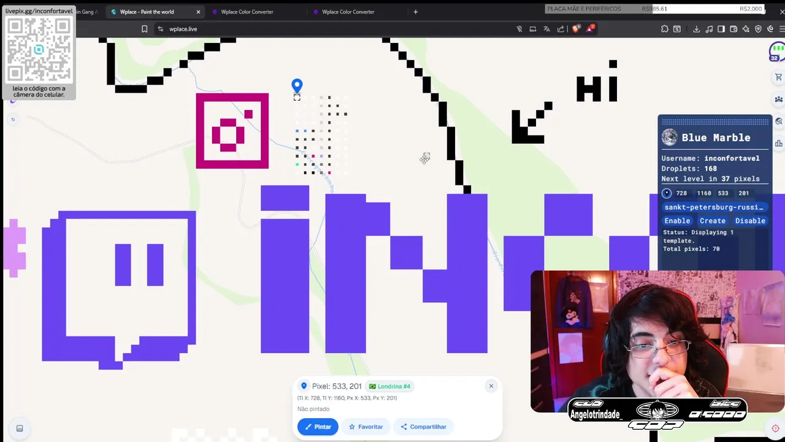Click the music note playlist icon
This screenshot has width=785, height=442.
pyautogui.click(x=709, y=29)
